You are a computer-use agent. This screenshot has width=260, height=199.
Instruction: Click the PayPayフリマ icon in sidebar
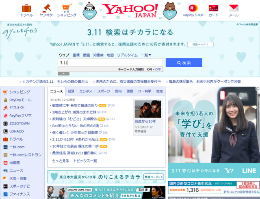click(5, 116)
